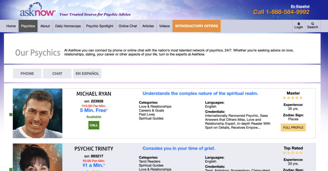Click the 'Available' status under Michael Ryan
The image size is (328, 171).
(x=94, y=117)
